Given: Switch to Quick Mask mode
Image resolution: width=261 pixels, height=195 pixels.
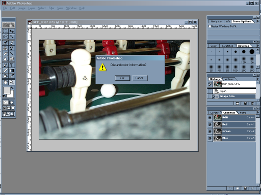Looking at the screenshot, I should pos(12,103).
